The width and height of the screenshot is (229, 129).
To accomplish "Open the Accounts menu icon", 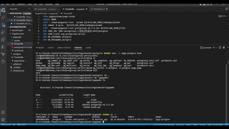I will (x=3, y=112).
